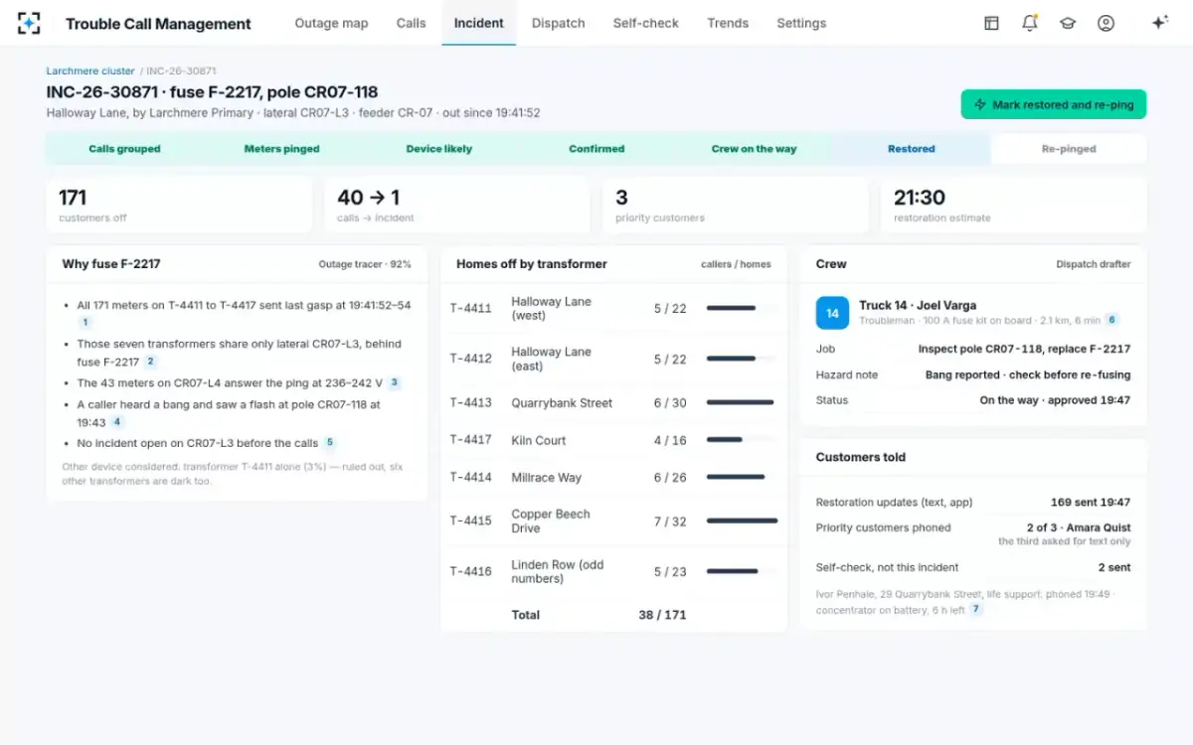Image resolution: width=1193 pixels, height=745 pixels.
Task: Open citation 3 after the 236–242 V bullet
Action: pos(395,382)
